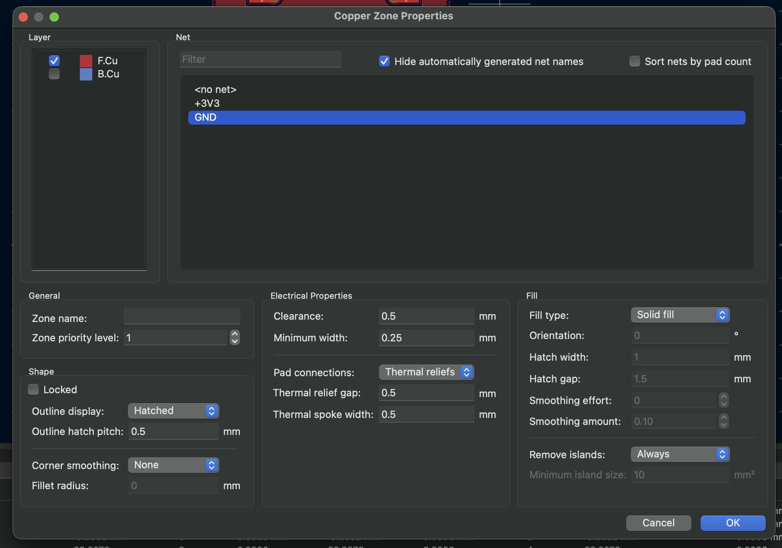Image resolution: width=782 pixels, height=548 pixels.
Task: Click the Zone name field
Action: click(x=182, y=316)
